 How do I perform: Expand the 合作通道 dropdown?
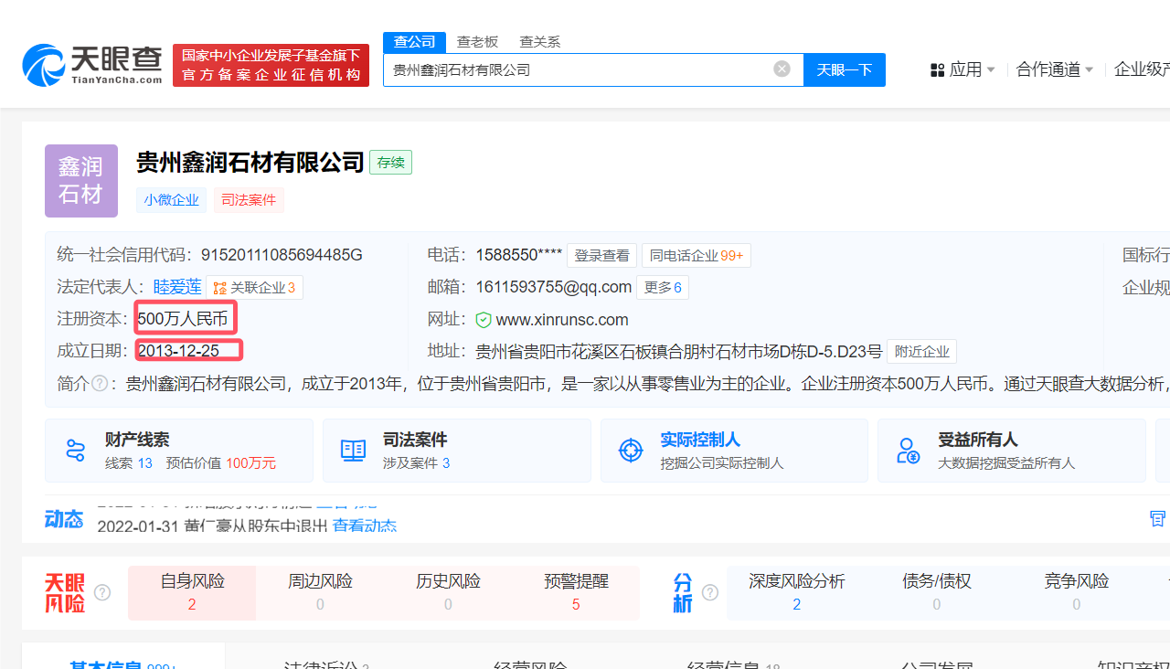click(1055, 69)
